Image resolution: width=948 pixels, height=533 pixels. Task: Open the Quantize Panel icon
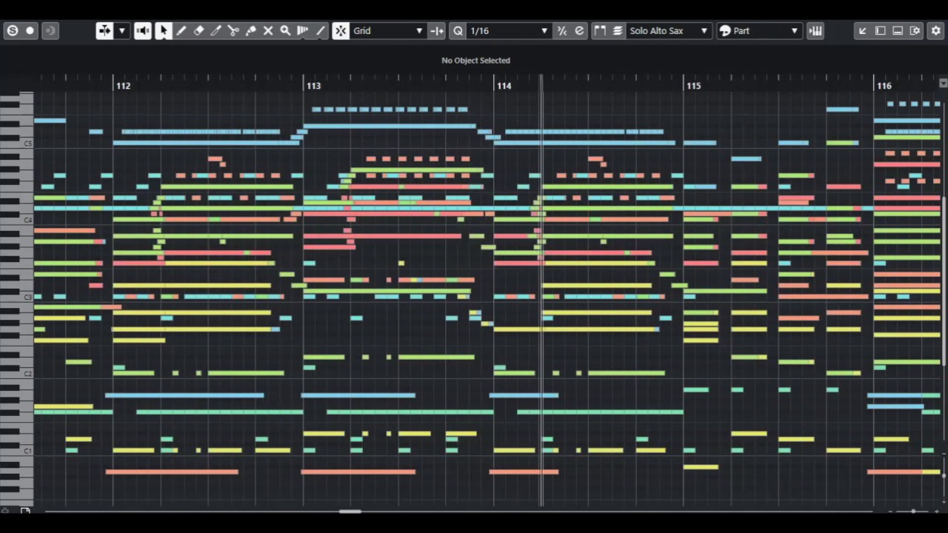click(579, 30)
